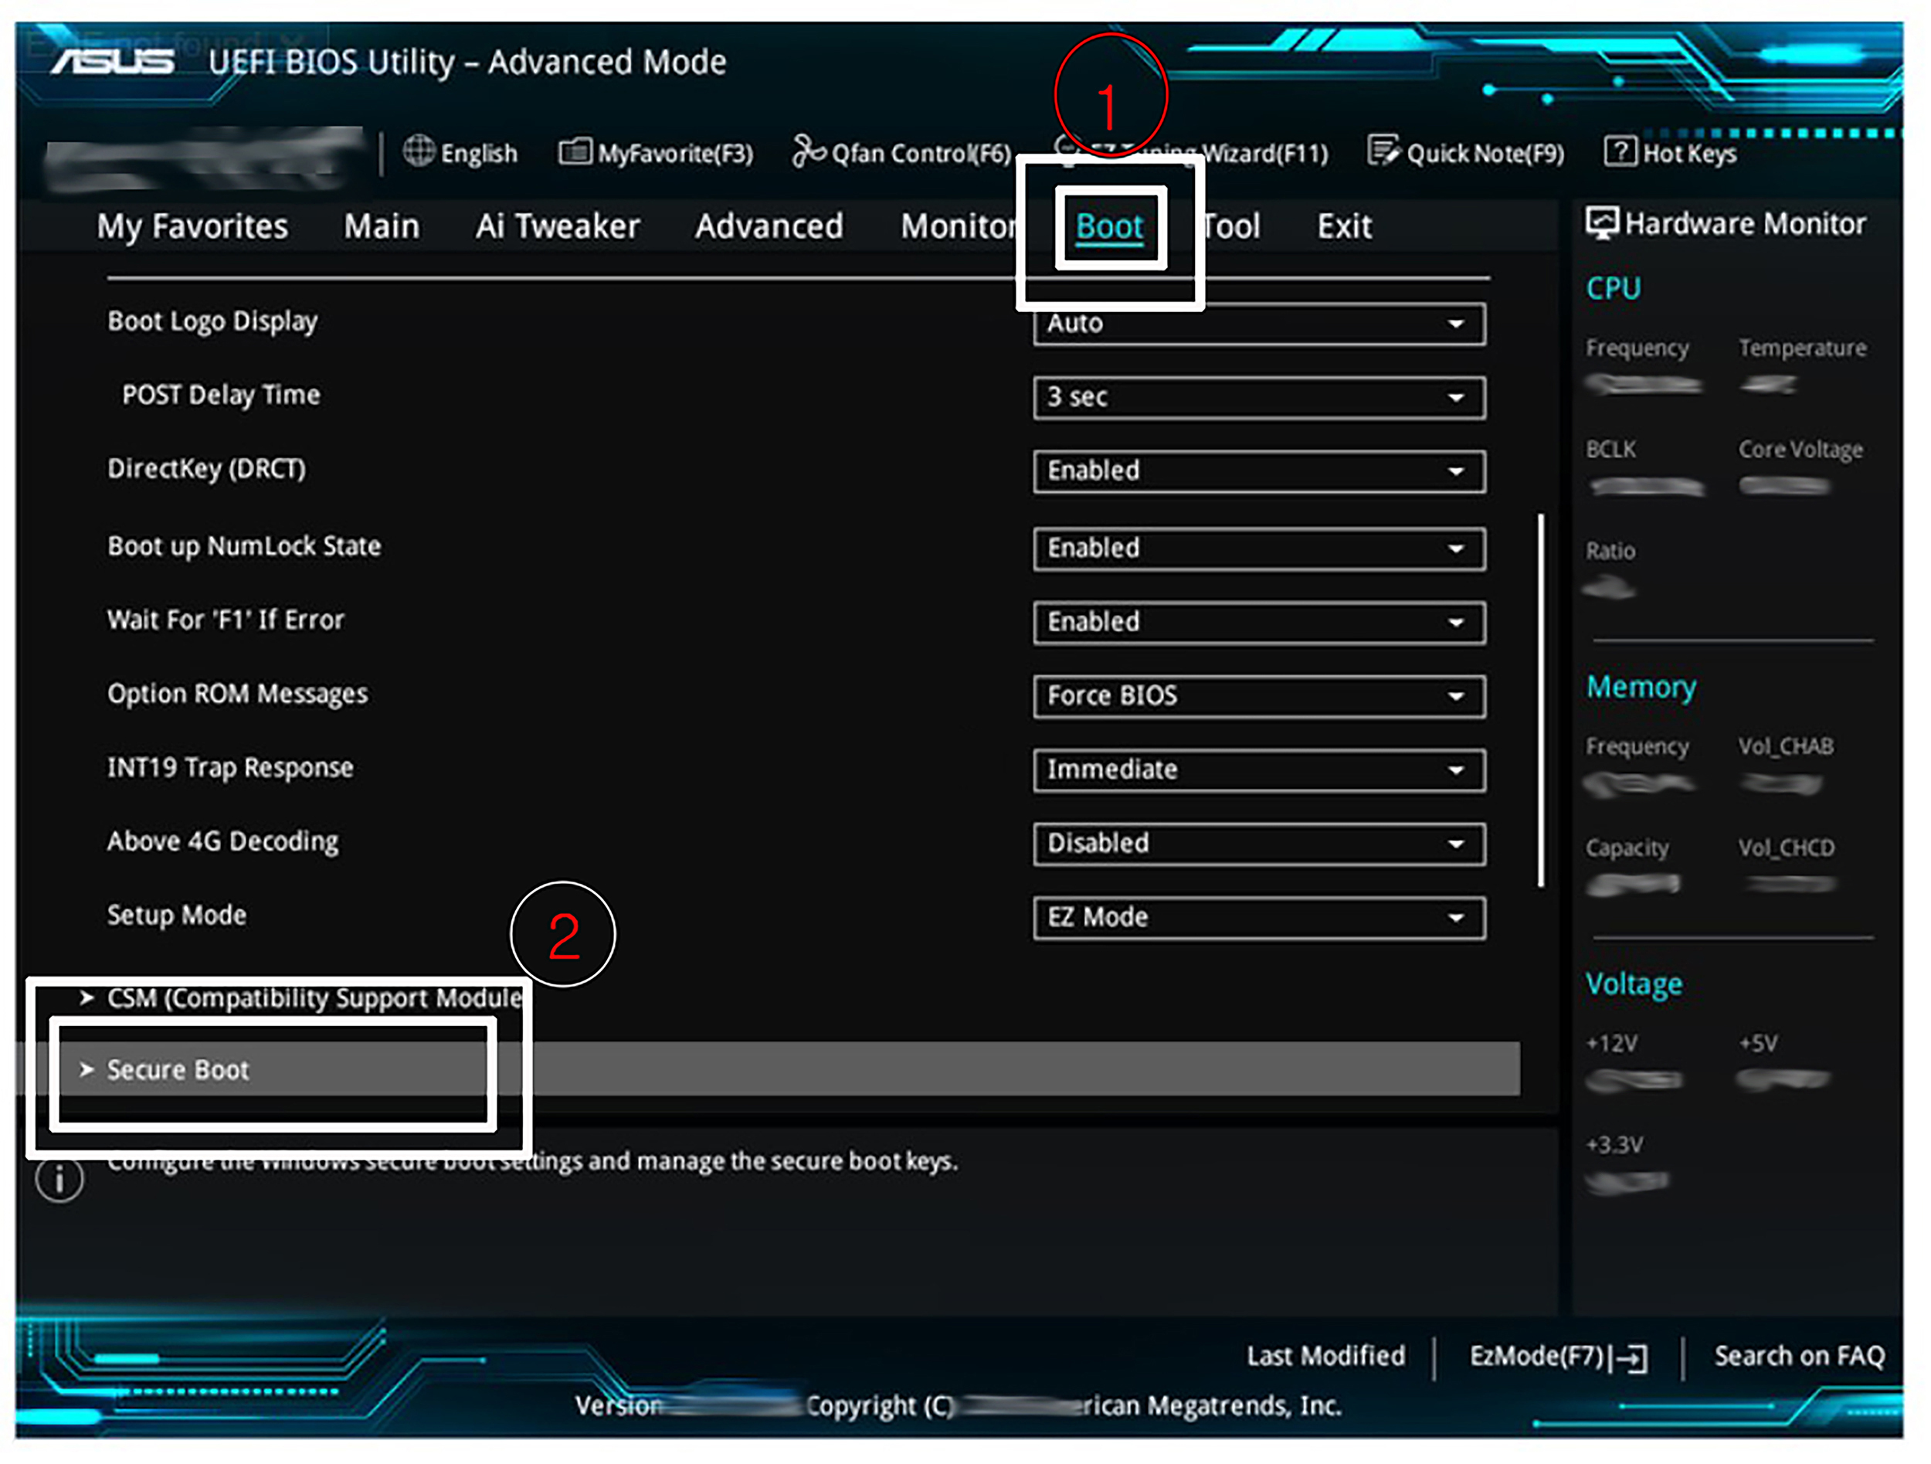Image resolution: width=1931 pixels, height=1464 pixels.
Task: Open Boot Logo Display dropdown
Action: click(x=1259, y=324)
